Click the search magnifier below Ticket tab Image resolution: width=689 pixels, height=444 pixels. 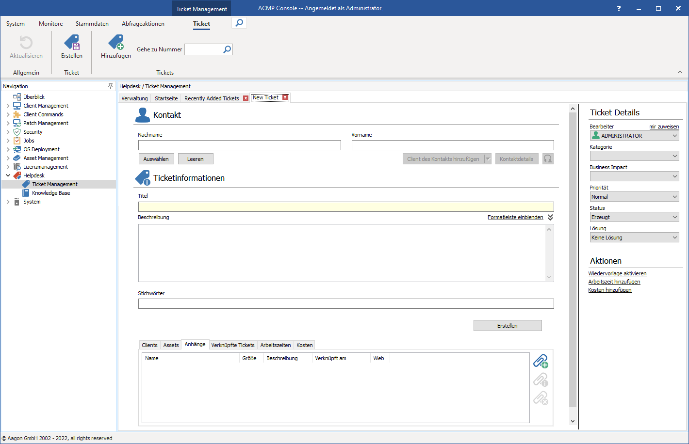(239, 22)
